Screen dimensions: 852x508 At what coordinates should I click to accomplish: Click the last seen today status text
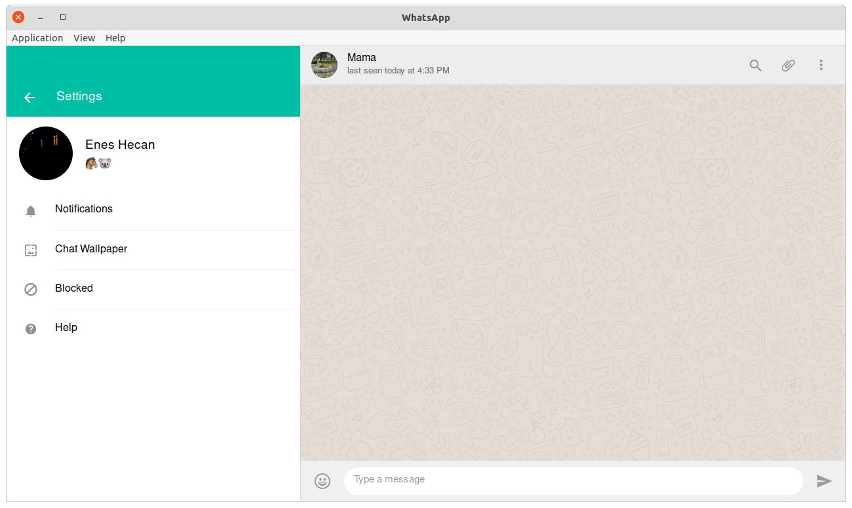[398, 70]
